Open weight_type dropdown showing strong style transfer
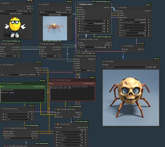 click(93, 23)
